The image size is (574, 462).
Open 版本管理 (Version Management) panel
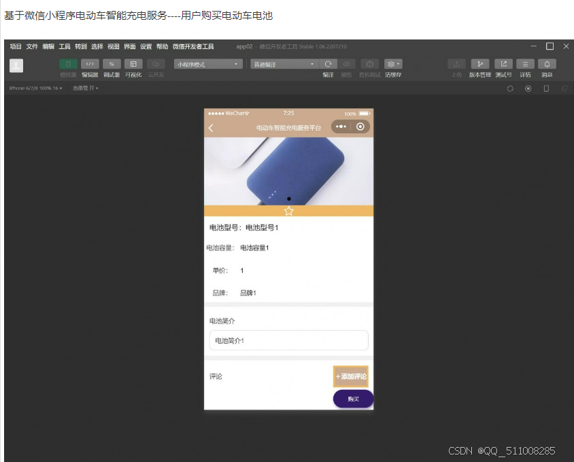pos(479,63)
